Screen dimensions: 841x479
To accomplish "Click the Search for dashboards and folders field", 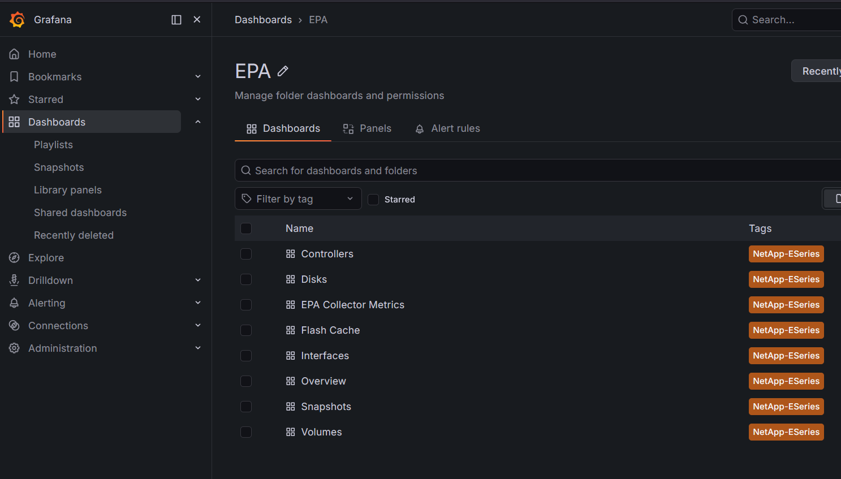I will click(537, 170).
